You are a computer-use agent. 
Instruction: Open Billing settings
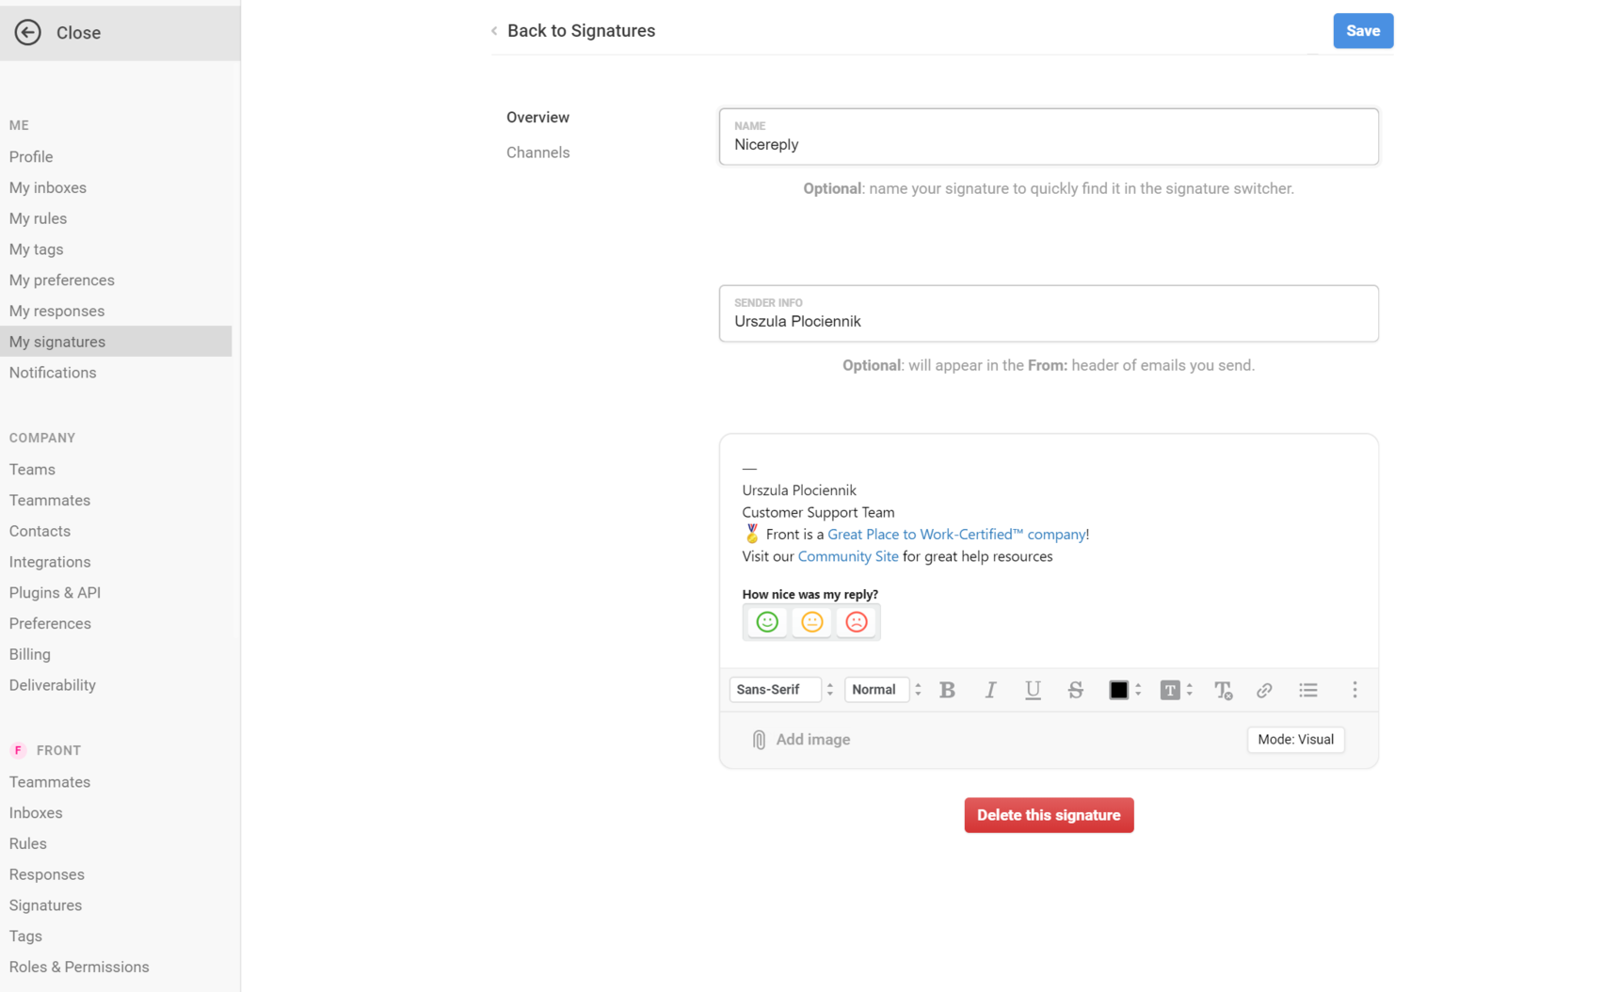[x=30, y=654]
